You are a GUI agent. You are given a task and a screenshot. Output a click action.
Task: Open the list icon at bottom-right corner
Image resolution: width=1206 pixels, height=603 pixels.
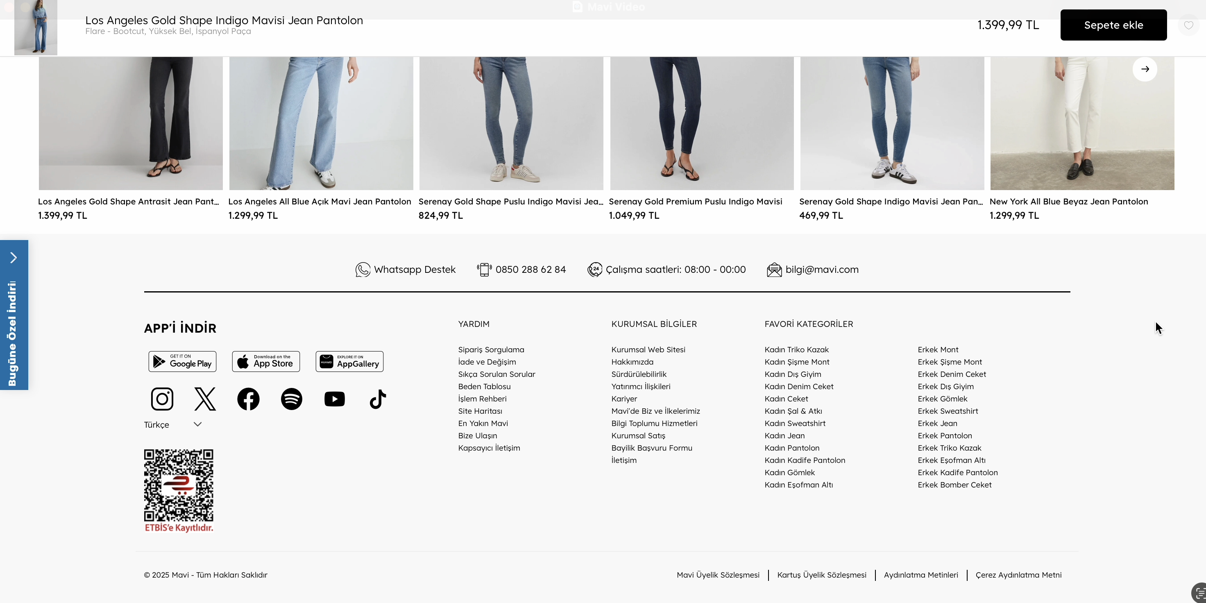(1200, 593)
